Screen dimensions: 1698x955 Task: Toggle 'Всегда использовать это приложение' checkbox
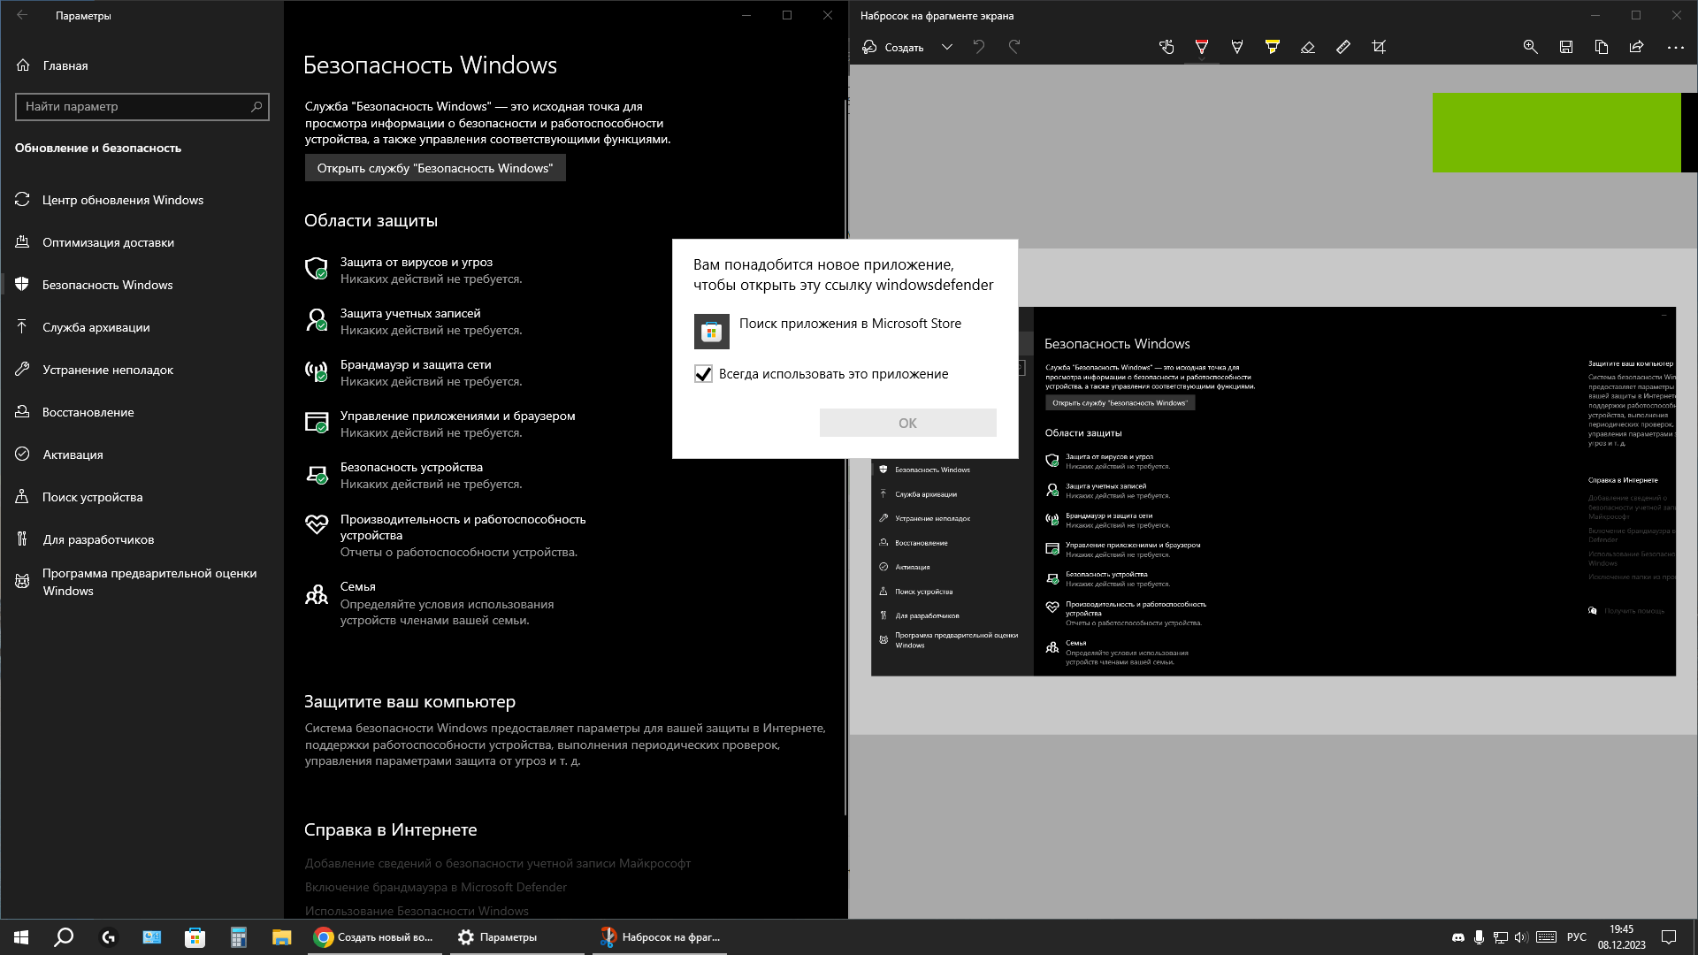703,374
